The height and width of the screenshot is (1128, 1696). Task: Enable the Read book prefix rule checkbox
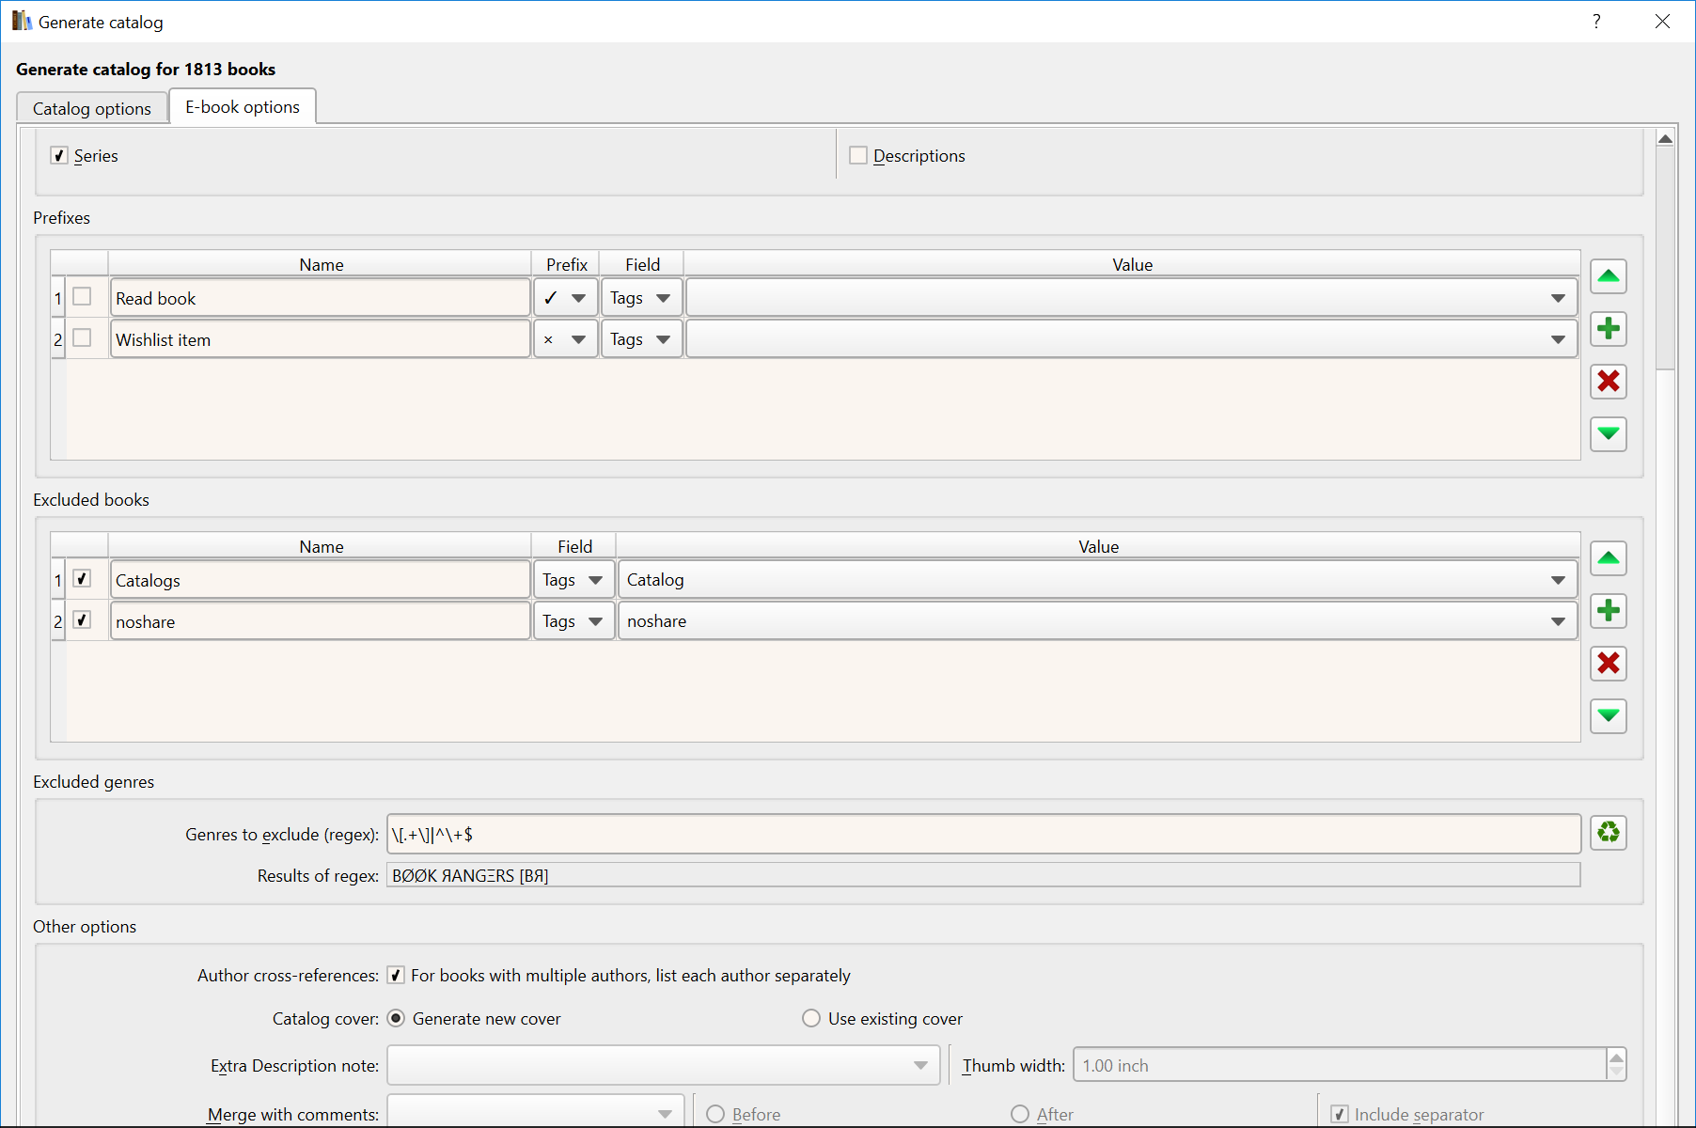[83, 297]
